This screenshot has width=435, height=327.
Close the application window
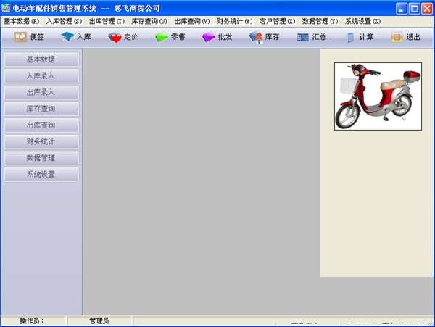pyautogui.click(x=428, y=9)
